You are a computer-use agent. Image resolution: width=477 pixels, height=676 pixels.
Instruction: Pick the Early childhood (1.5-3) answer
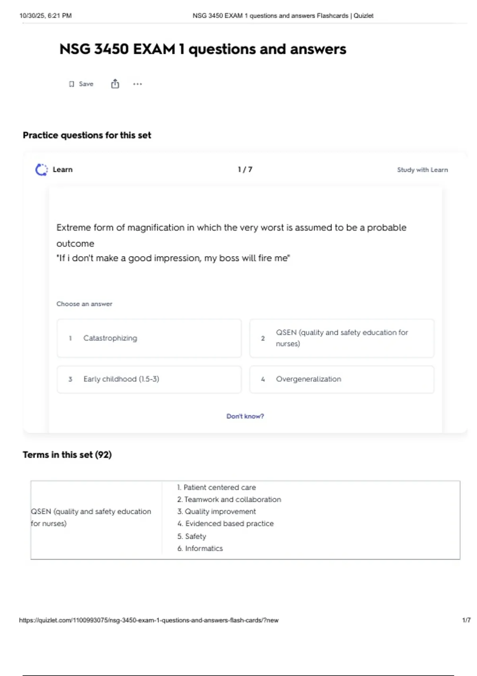[149, 379]
